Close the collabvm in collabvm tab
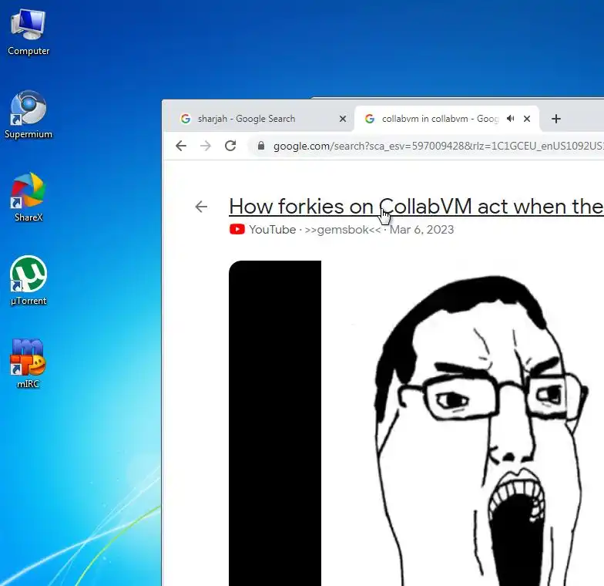 [x=527, y=119]
